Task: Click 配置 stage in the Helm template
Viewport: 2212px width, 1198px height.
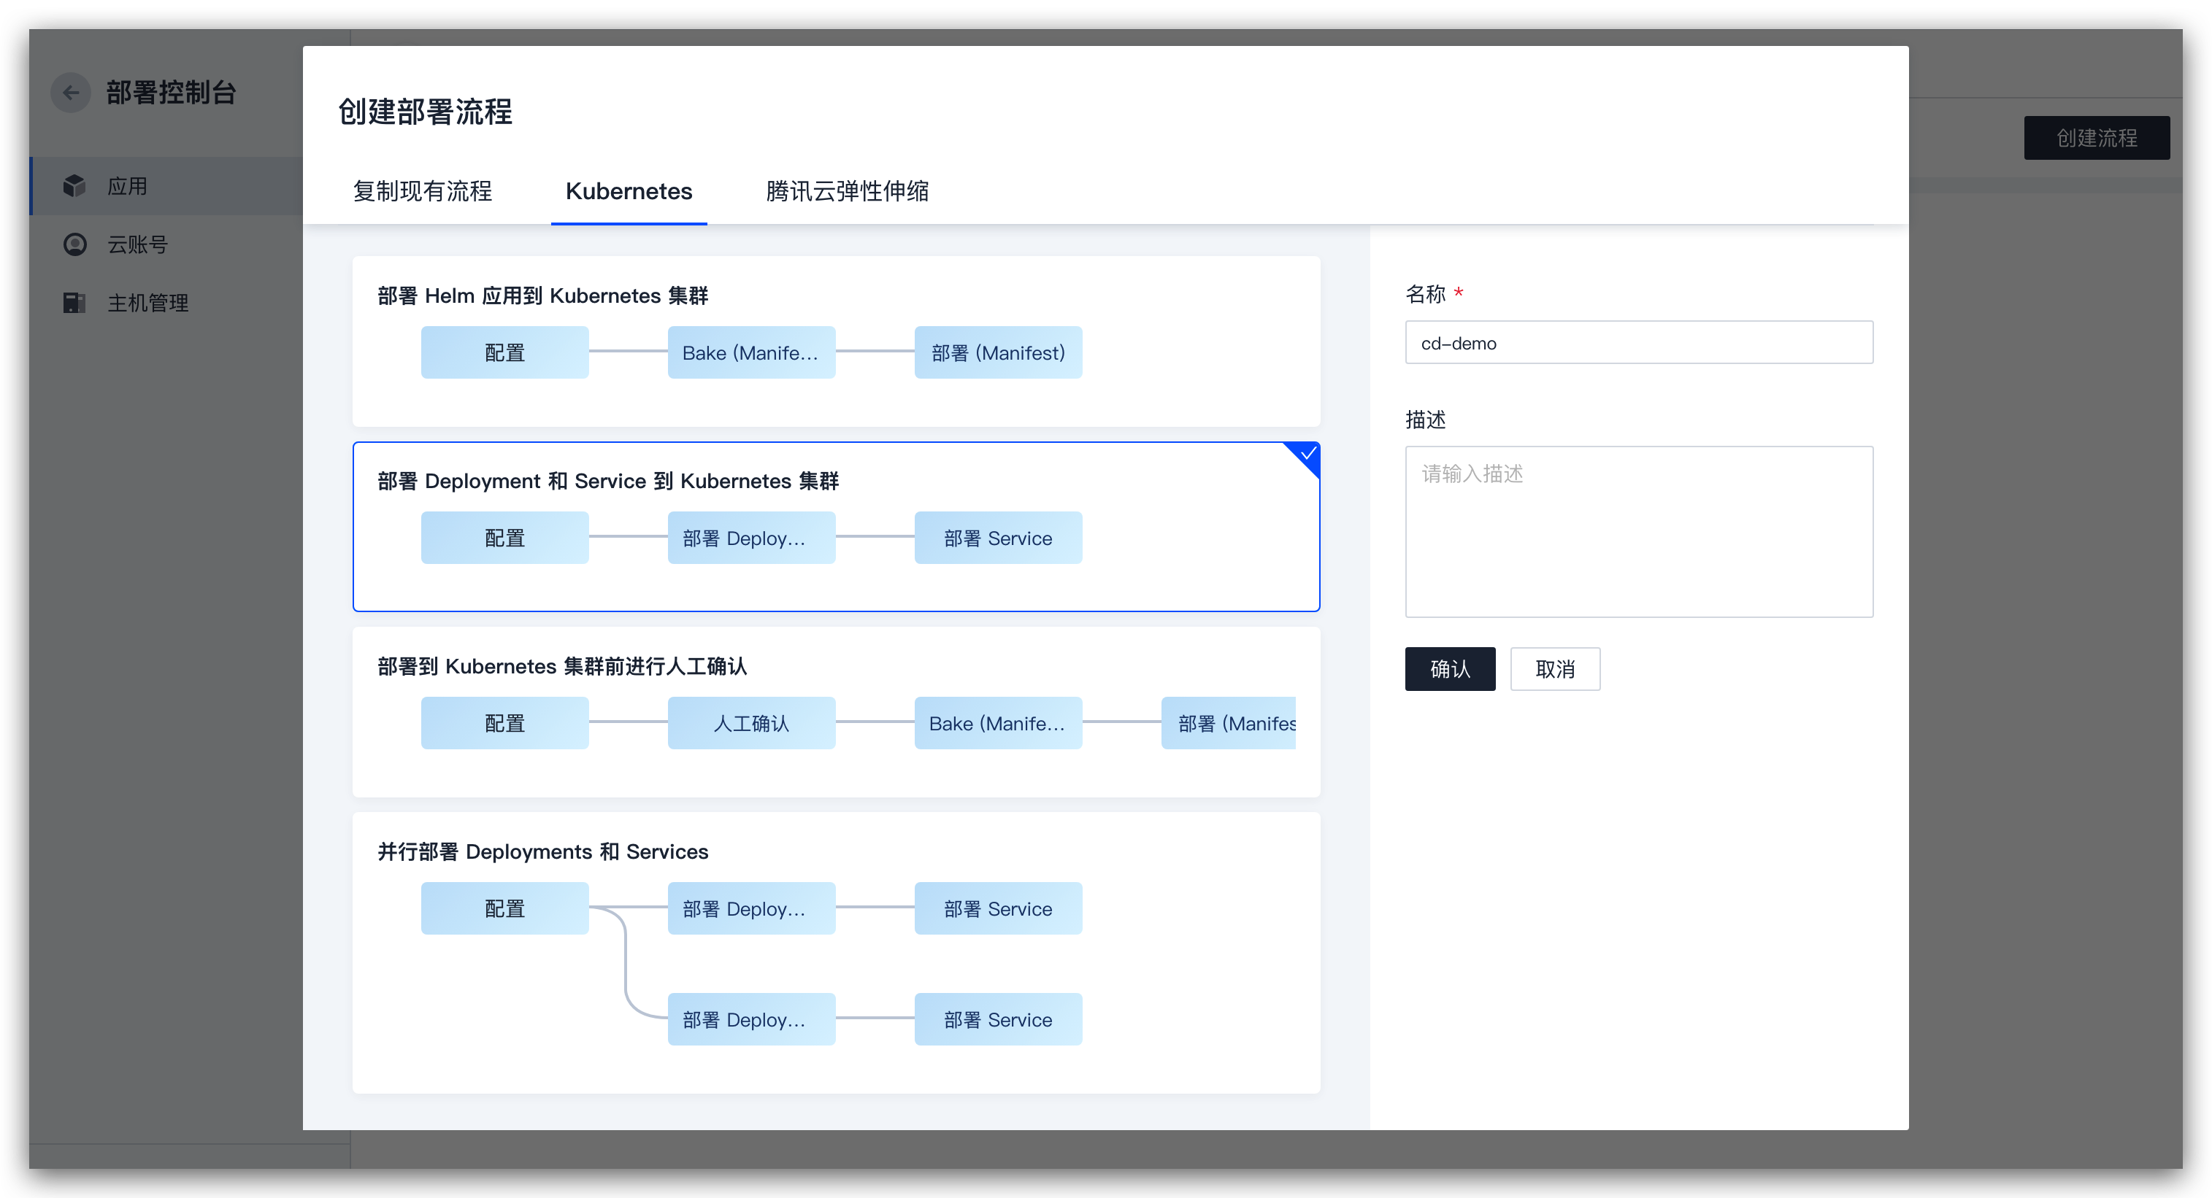Action: tap(504, 352)
